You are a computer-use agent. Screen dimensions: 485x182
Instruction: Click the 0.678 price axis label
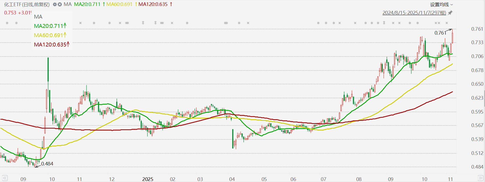click(x=477, y=70)
